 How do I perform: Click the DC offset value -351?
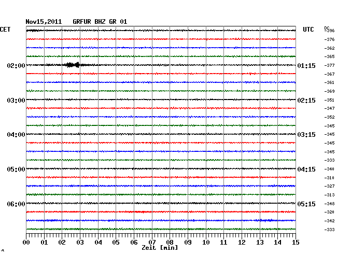click(x=329, y=100)
